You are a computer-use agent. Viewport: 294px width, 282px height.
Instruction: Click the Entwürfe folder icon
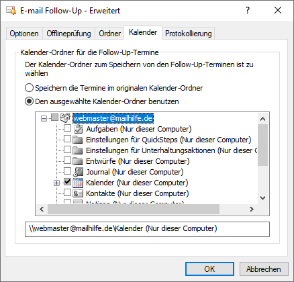point(78,161)
